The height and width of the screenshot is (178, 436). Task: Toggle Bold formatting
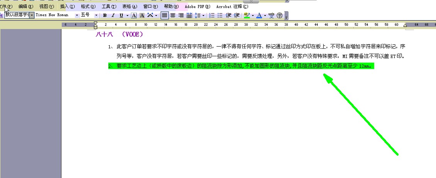[x=105, y=15]
